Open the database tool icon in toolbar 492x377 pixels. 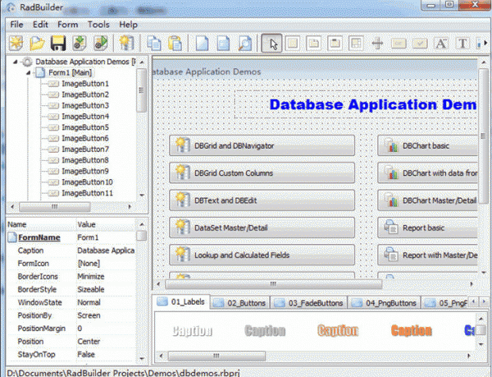pos(127,43)
